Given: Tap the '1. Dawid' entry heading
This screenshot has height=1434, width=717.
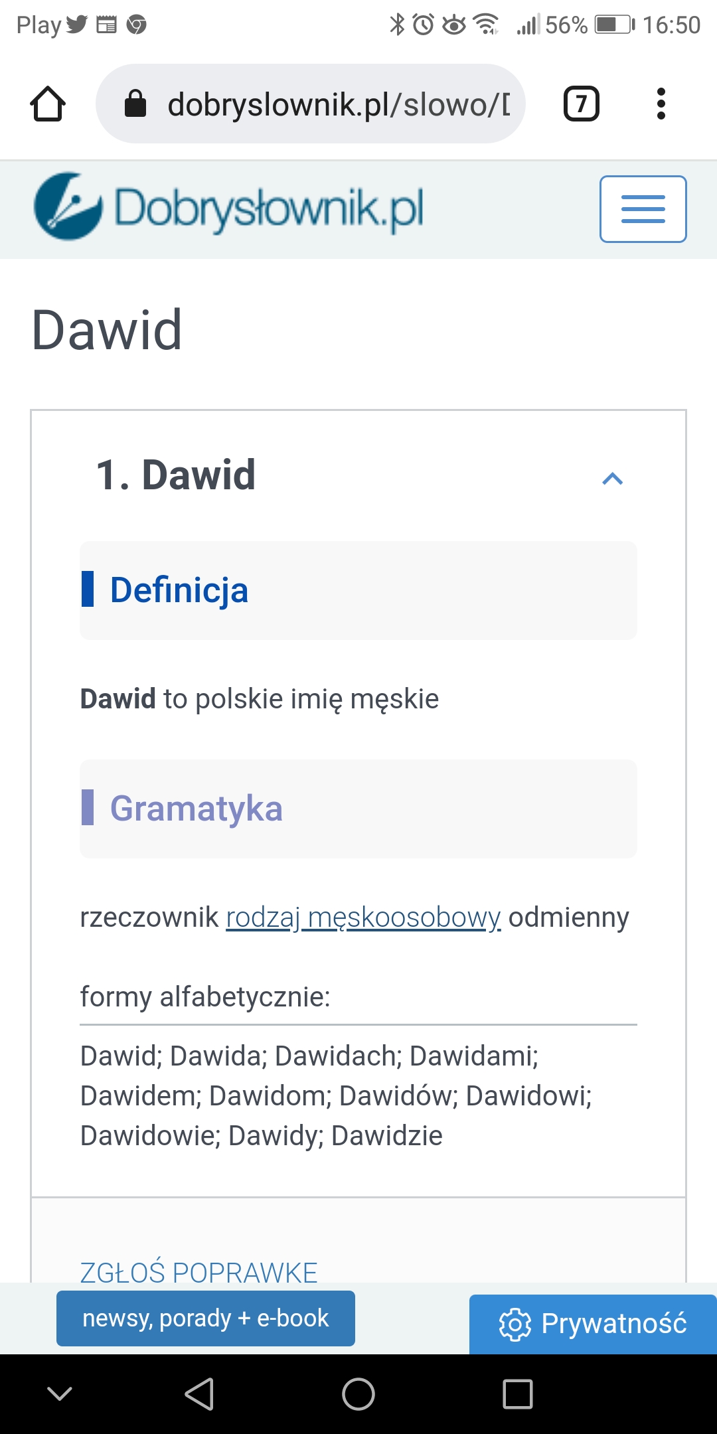Looking at the screenshot, I should click(x=176, y=475).
